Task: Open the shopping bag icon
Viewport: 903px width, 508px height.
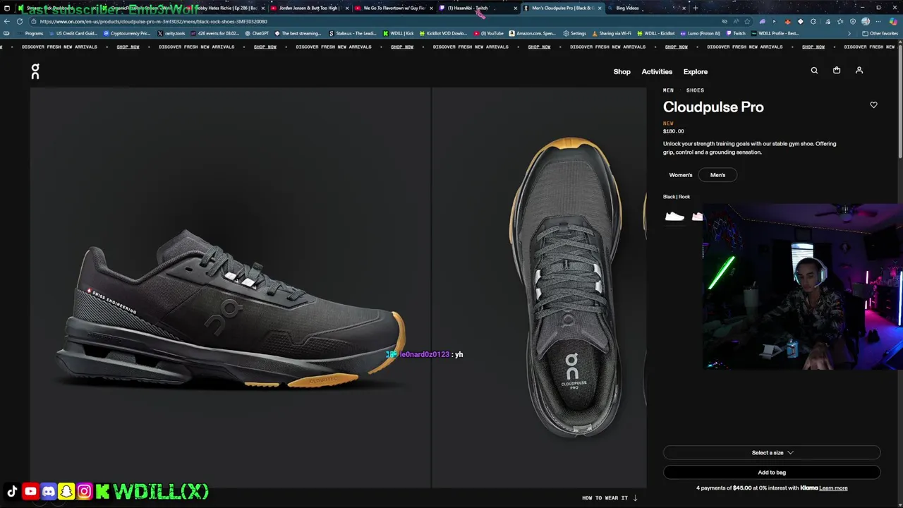Action: (837, 71)
